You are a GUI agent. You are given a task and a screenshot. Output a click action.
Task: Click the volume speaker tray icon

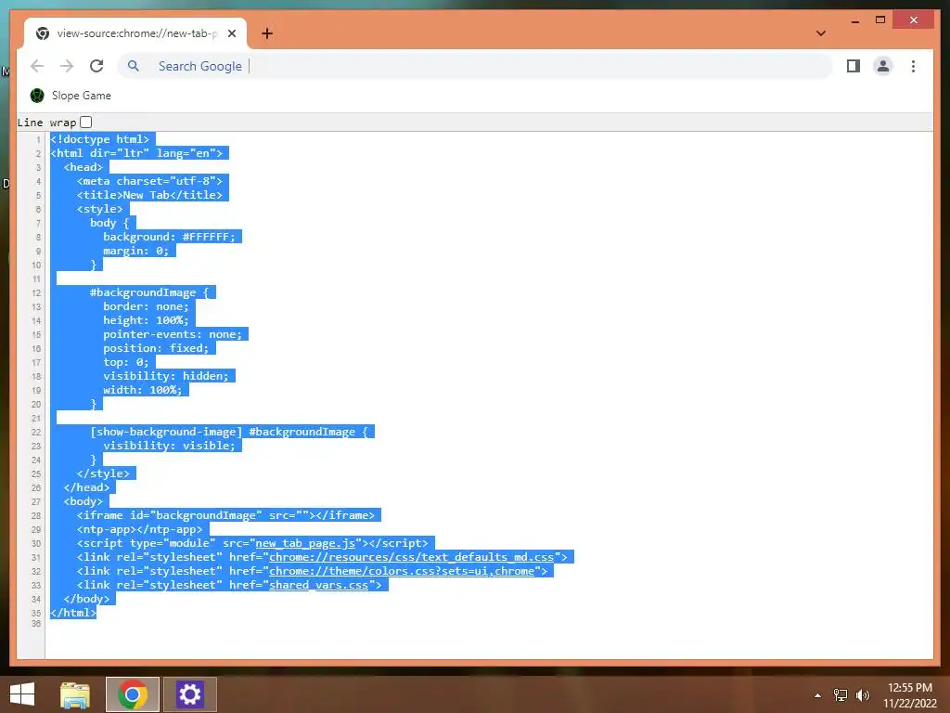tap(862, 695)
